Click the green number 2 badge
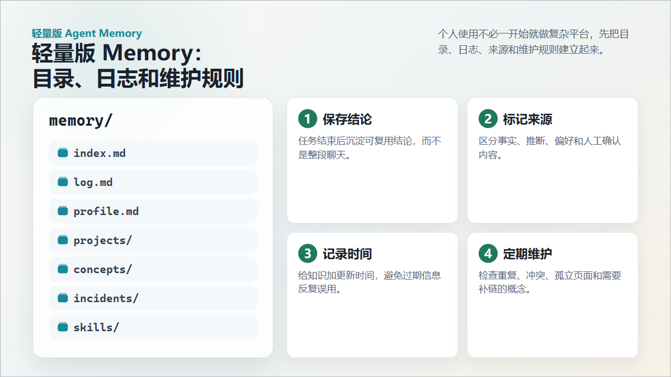 point(488,119)
